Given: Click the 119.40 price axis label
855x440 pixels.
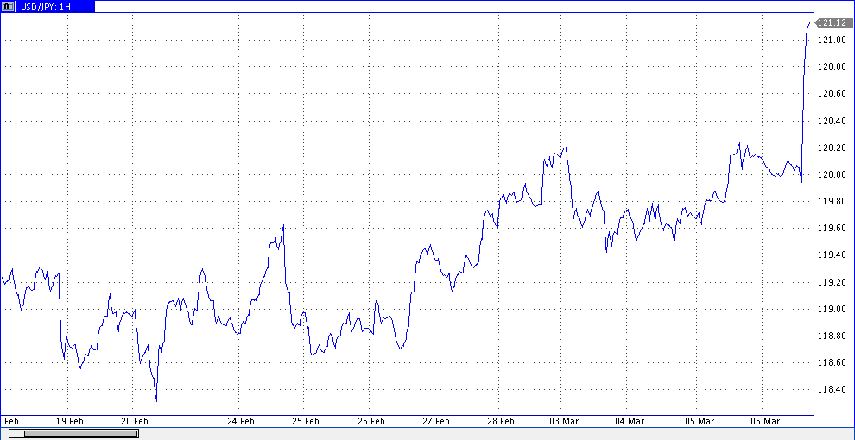Looking at the screenshot, I should tap(832, 255).
